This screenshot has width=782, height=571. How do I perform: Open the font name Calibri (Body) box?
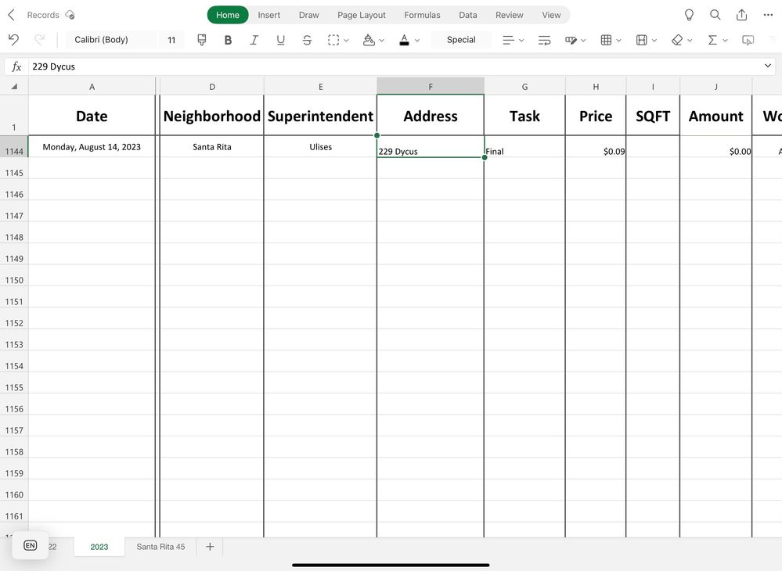112,40
